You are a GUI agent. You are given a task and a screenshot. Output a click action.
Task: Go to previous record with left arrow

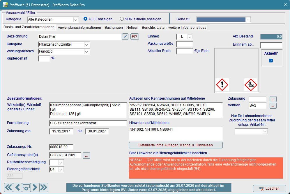(17, 188)
